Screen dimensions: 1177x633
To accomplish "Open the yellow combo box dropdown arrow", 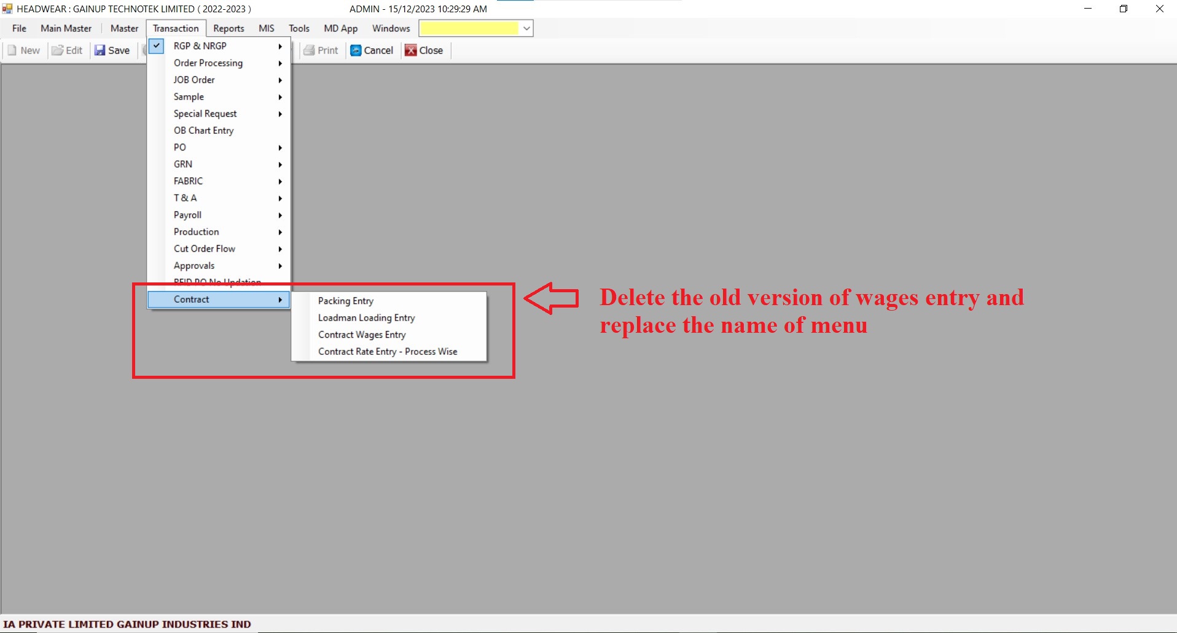I will [526, 28].
